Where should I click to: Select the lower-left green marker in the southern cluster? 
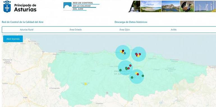tap(132, 77)
